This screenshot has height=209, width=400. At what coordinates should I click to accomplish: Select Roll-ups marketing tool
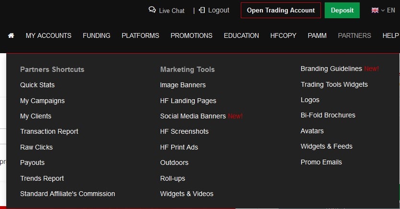coord(173,178)
